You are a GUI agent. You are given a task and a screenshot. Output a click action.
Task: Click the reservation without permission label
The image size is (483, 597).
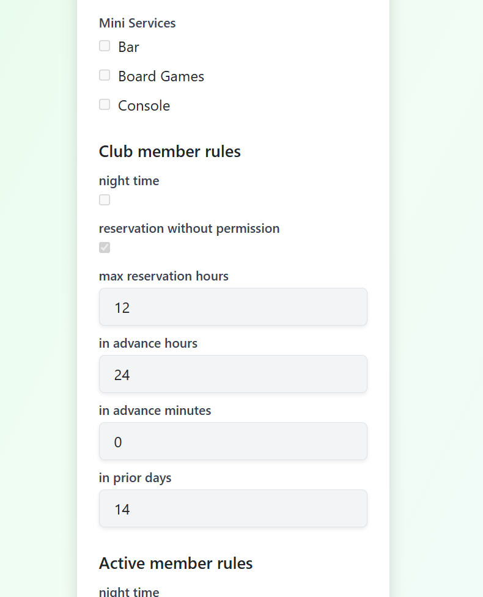pos(189,228)
